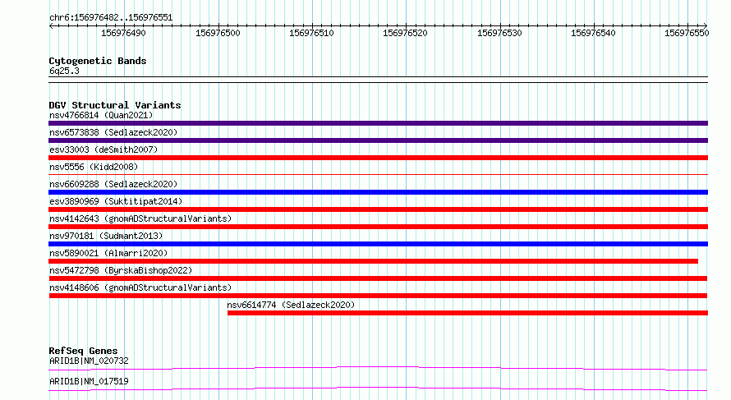Open nsv5472798 (ByrskaBishop2022) label

coord(121,270)
